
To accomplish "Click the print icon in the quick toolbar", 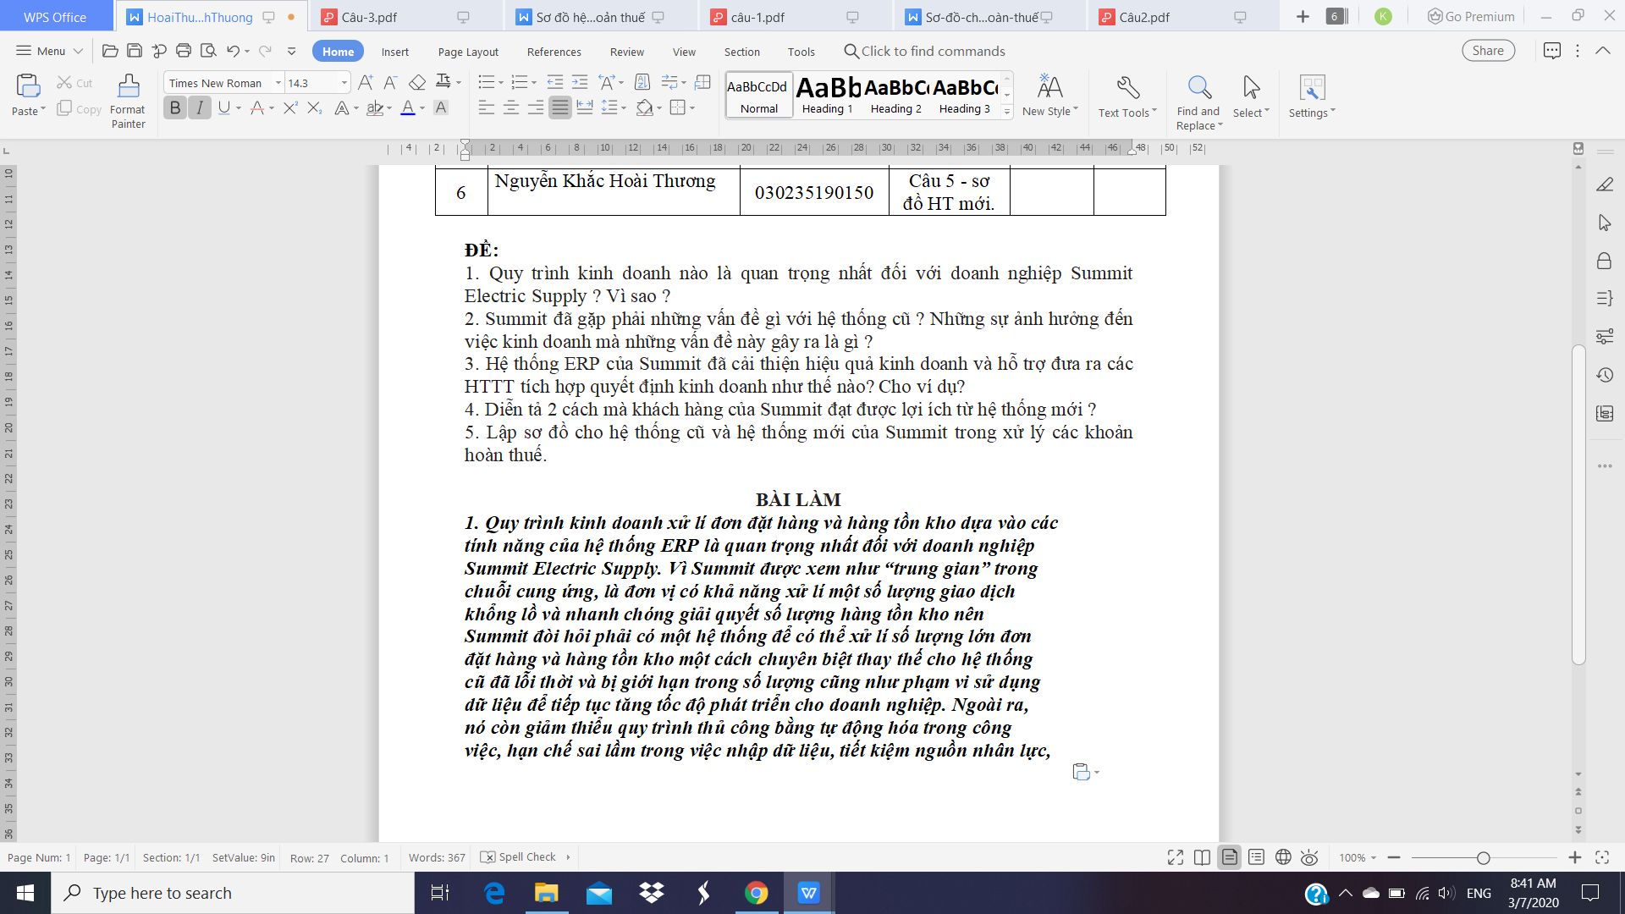I will 184,51.
